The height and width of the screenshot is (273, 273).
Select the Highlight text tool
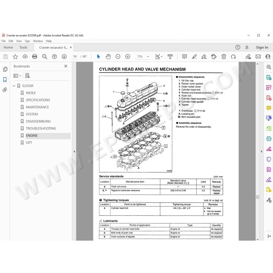point(194,57)
